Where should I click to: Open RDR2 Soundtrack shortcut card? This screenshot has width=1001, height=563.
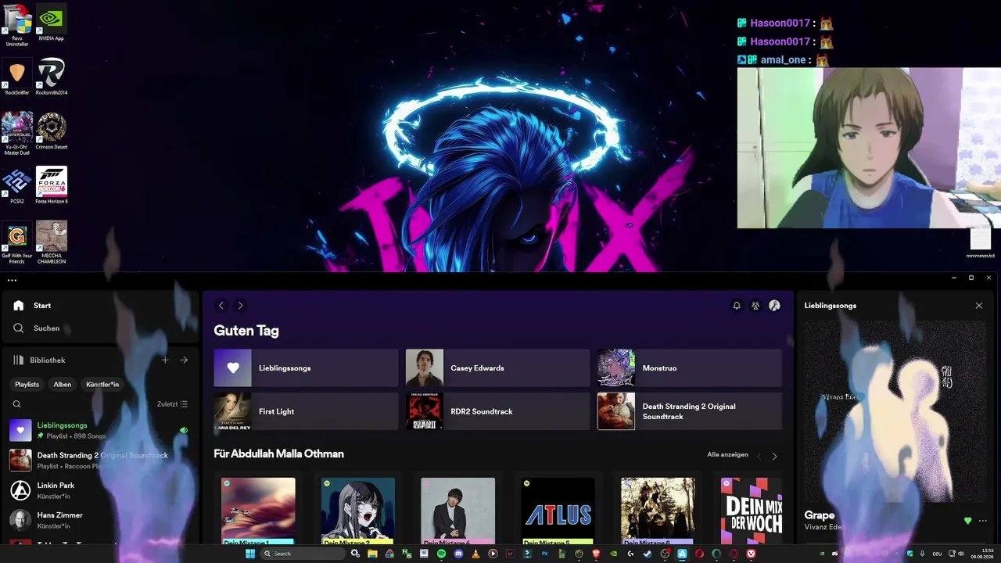(497, 411)
